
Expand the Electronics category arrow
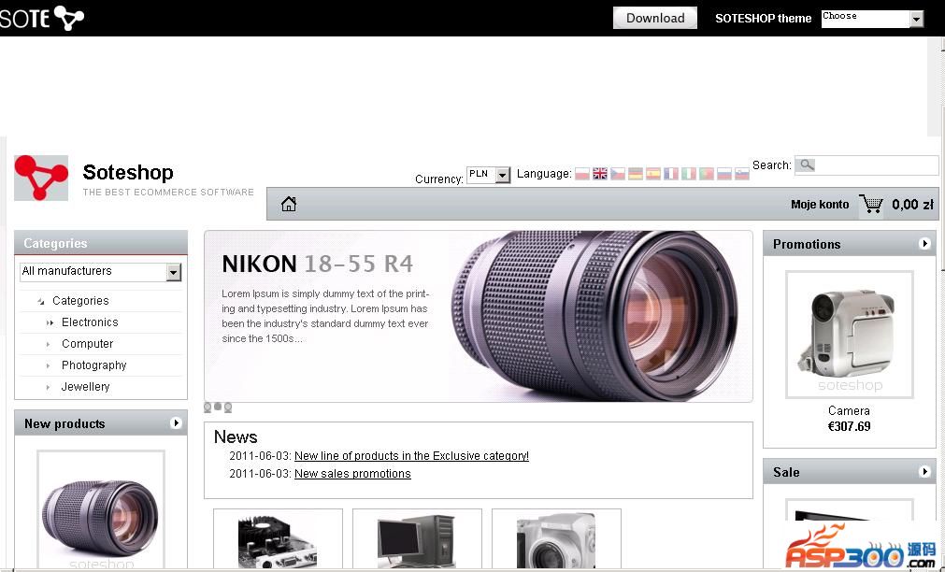[50, 323]
